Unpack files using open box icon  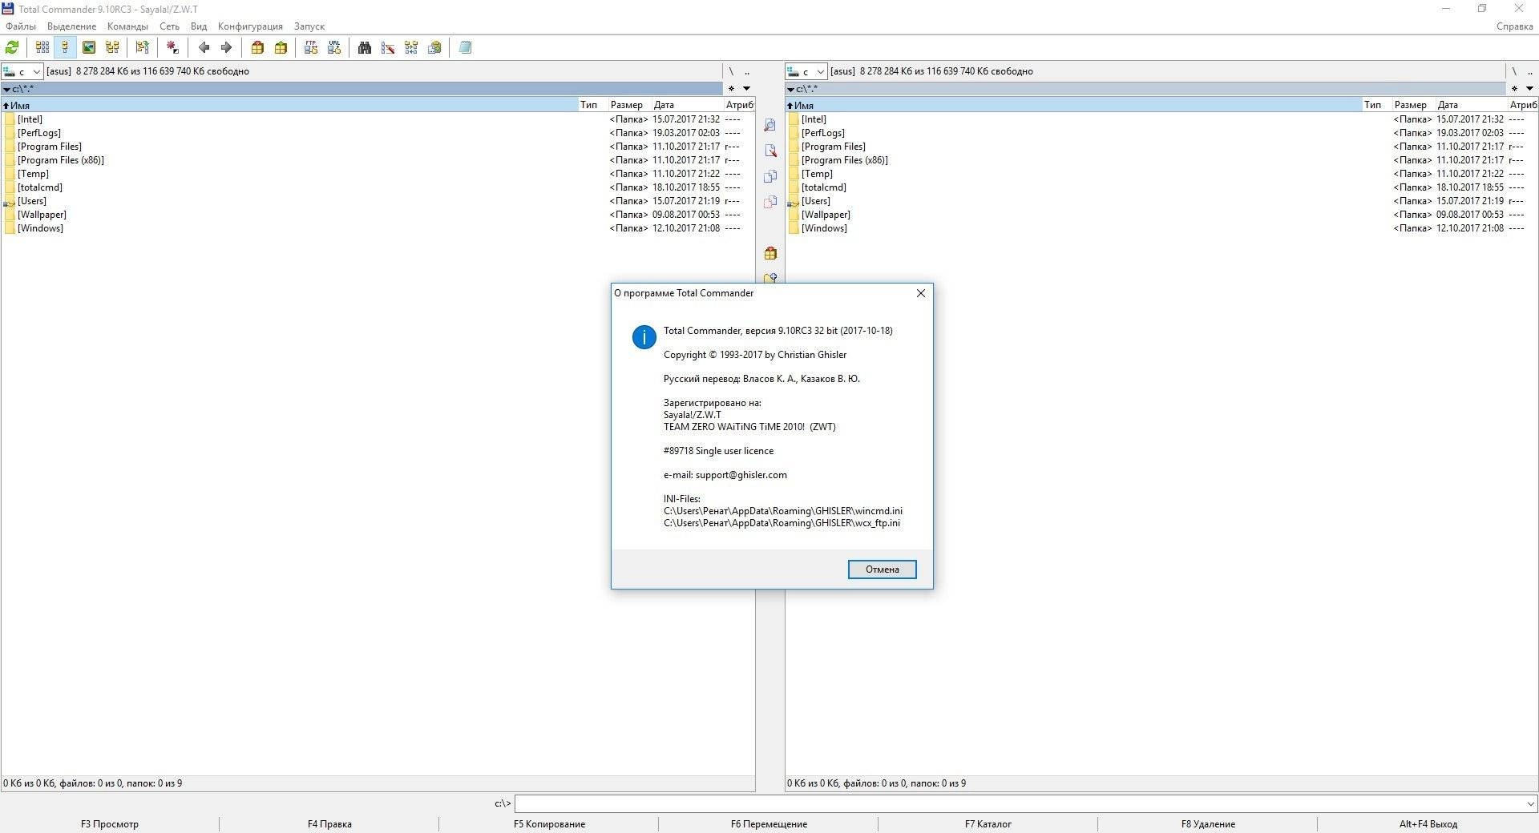tap(281, 48)
